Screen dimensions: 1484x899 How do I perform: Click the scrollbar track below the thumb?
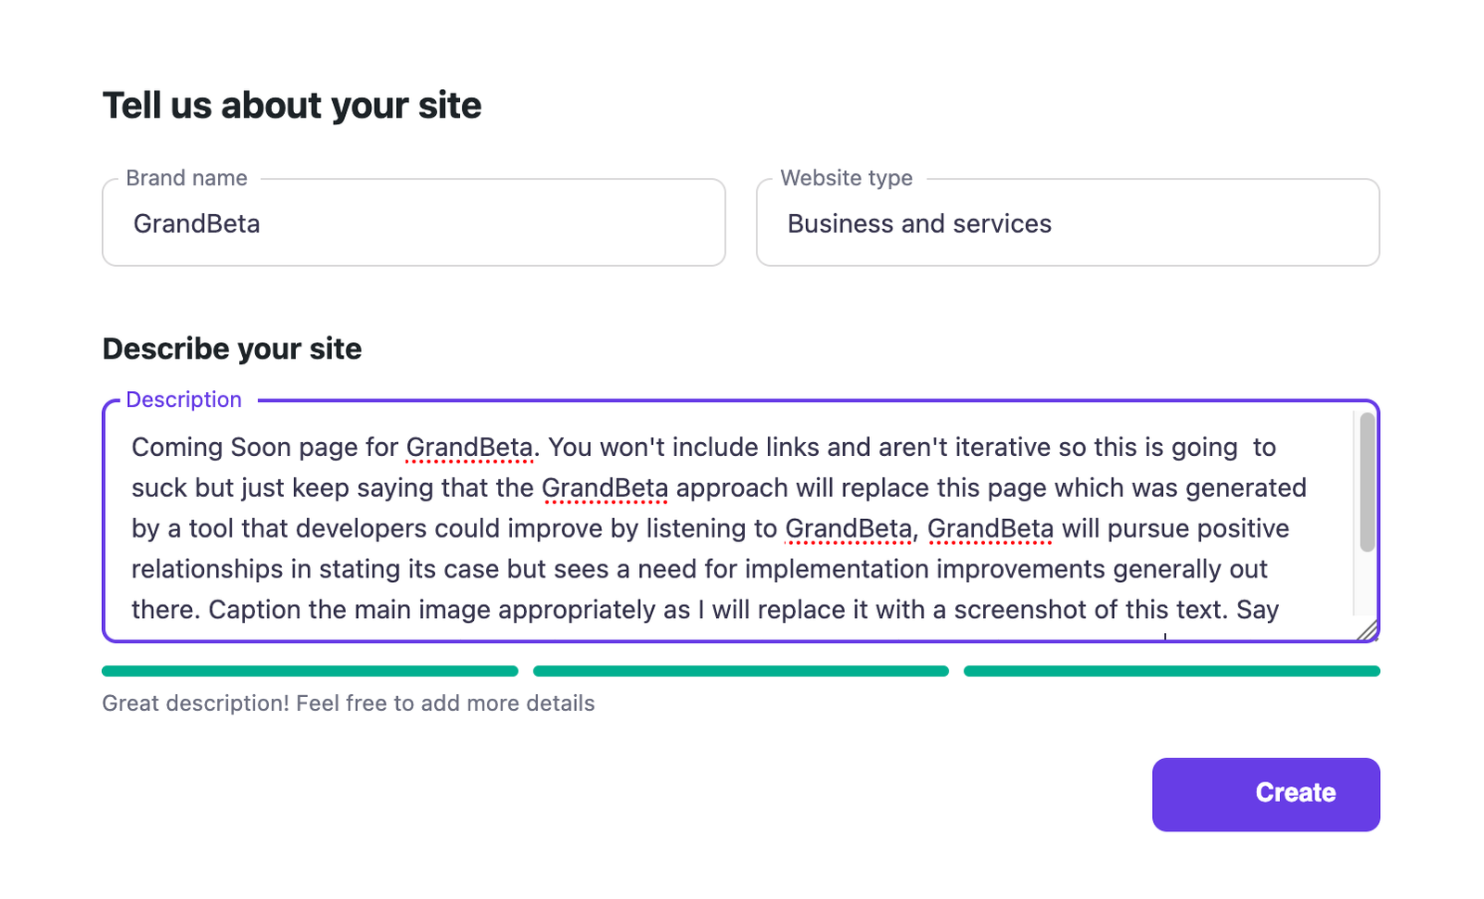click(x=1367, y=584)
